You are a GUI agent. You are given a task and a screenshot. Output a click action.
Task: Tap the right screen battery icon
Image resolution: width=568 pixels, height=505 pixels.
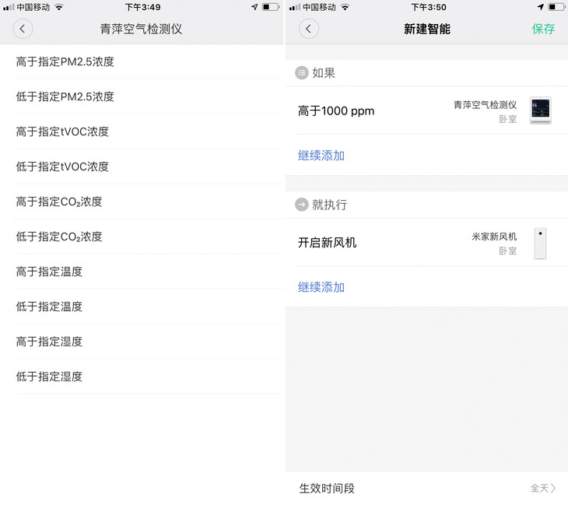[x=556, y=7]
